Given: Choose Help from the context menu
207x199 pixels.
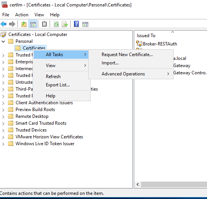Looking at the screenshot, I should pyautogui.click(x=61, y=96).
